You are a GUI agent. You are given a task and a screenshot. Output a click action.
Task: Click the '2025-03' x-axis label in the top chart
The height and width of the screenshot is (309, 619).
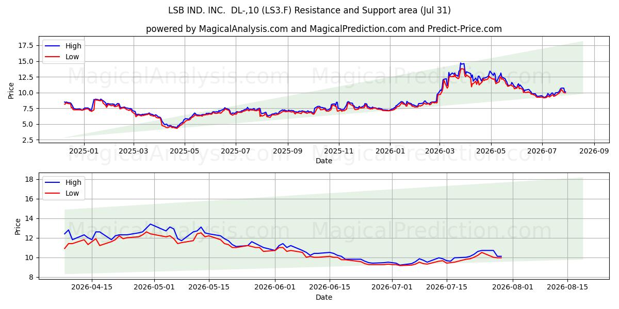tap(134, 151)
